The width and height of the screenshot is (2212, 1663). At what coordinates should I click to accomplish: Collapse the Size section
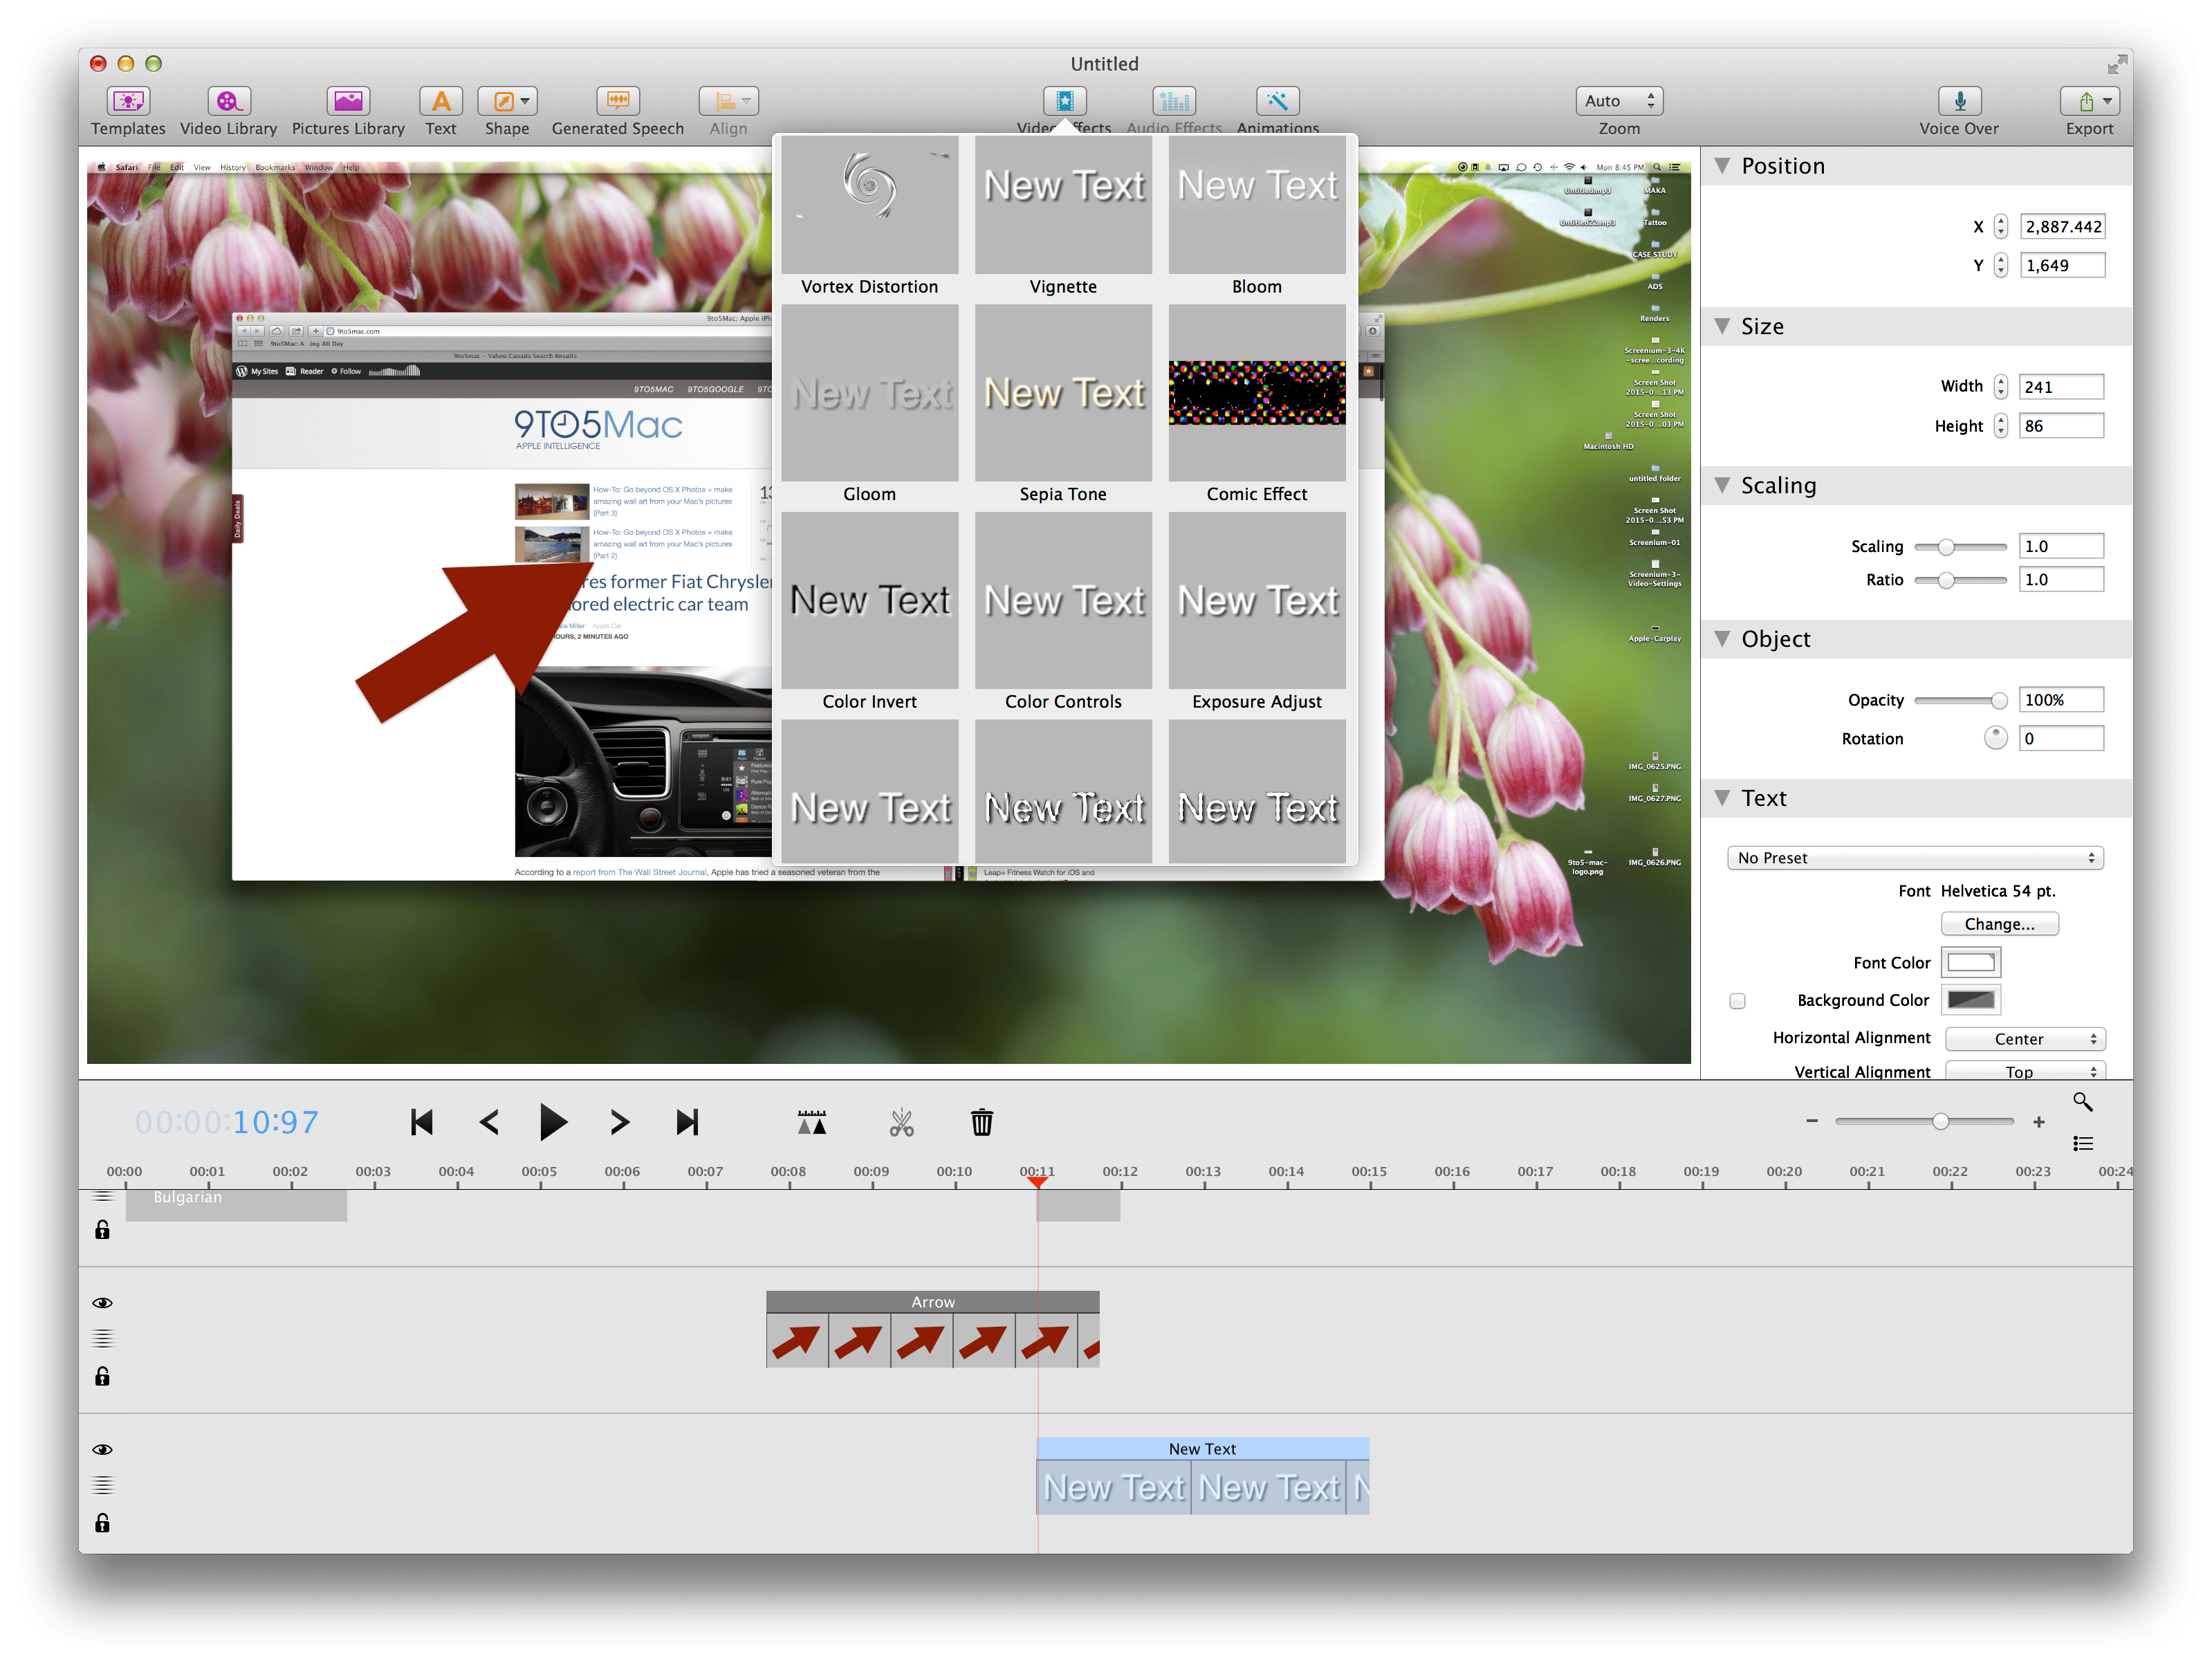tap(1722, 326)
